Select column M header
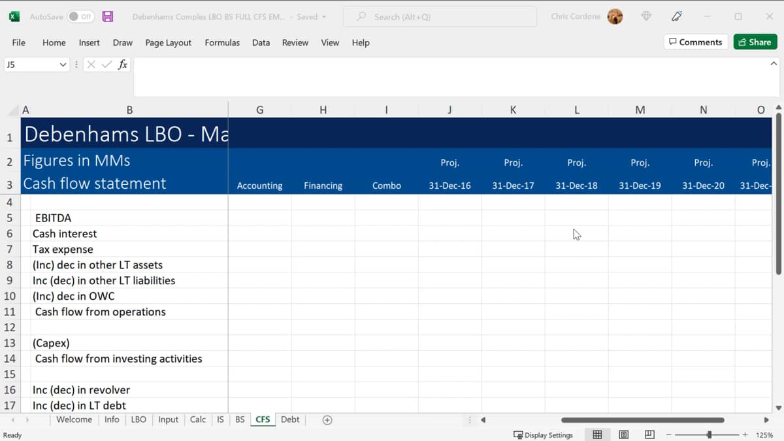The image size is (784, 441). 640,110
